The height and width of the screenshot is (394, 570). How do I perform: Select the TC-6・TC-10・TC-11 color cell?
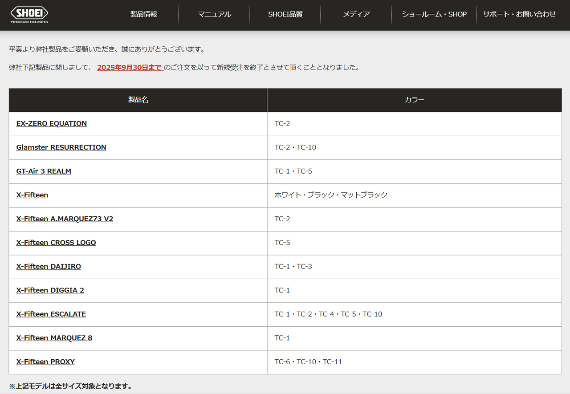(x=415, y=362)
